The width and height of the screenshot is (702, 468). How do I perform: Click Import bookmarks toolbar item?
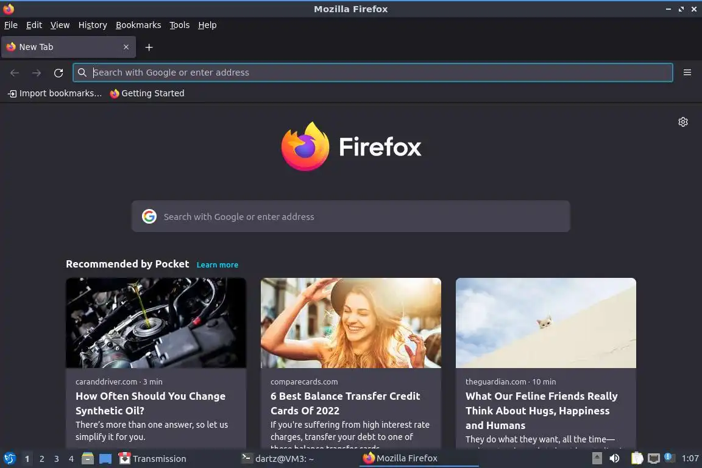pos(55,93)
